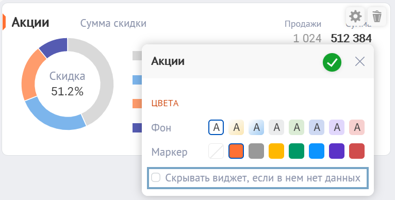
Task: Close the Акции settings popup
Action: 360,61
